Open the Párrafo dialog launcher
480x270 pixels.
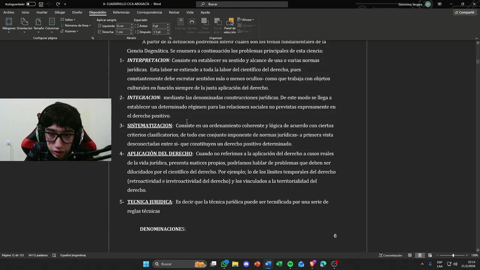pos(170,38)
